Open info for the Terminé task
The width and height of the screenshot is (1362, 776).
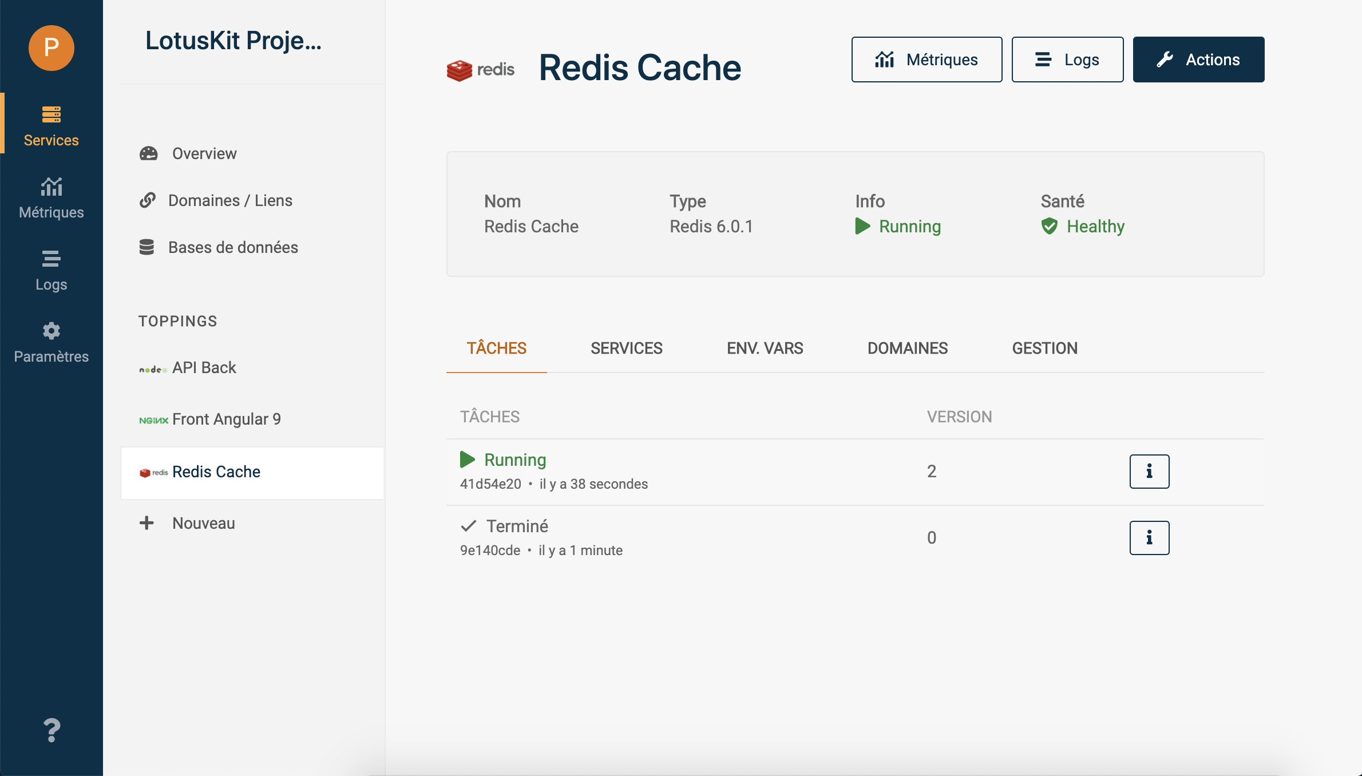tap(1149, 538)
